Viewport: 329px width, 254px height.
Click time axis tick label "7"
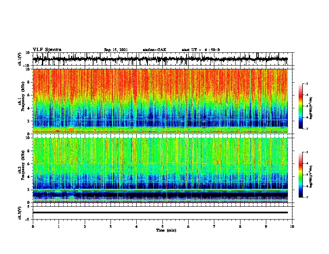[214, 227]
